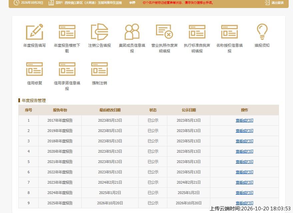Click the 退出登录 logout icon

(267, 3)
